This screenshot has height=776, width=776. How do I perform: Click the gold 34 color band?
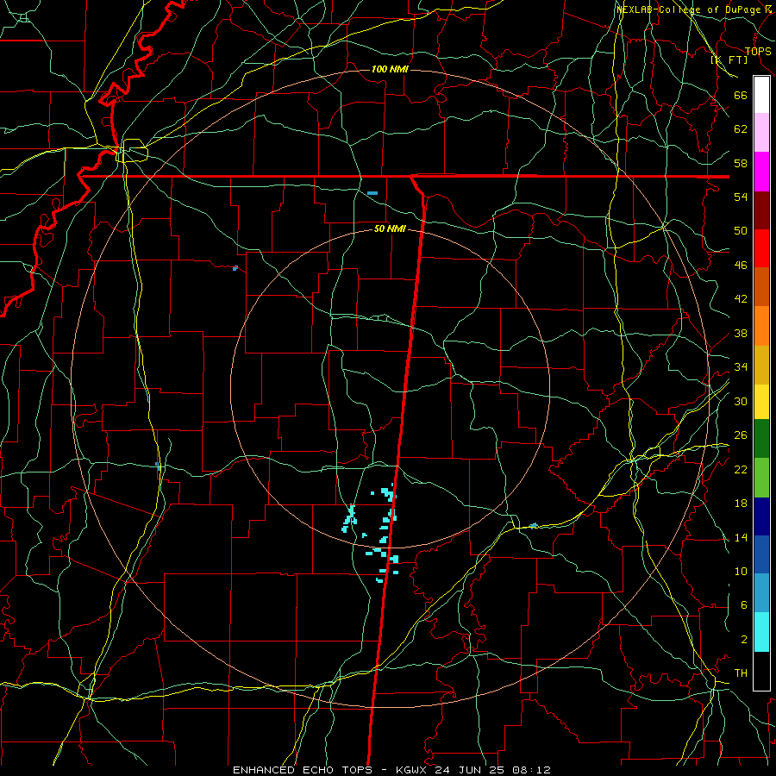coord(761,365)
